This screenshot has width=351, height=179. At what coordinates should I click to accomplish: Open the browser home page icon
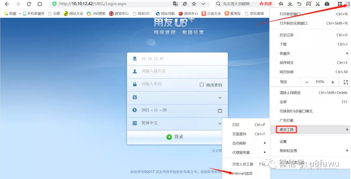40,4
